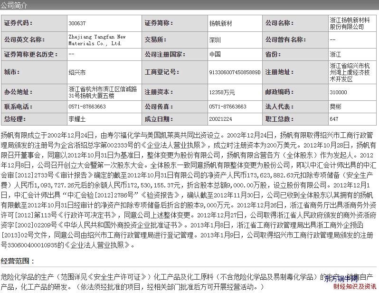The image size is (379, 293).
Task: Select the fax number in the 公司传真 row
Action: [227, 107]
